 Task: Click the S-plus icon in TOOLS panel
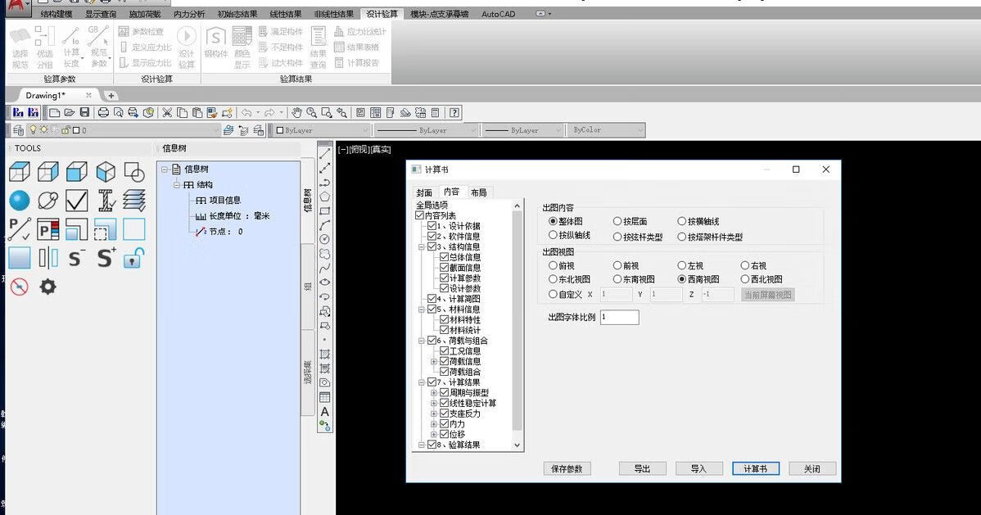pos(106,258)
